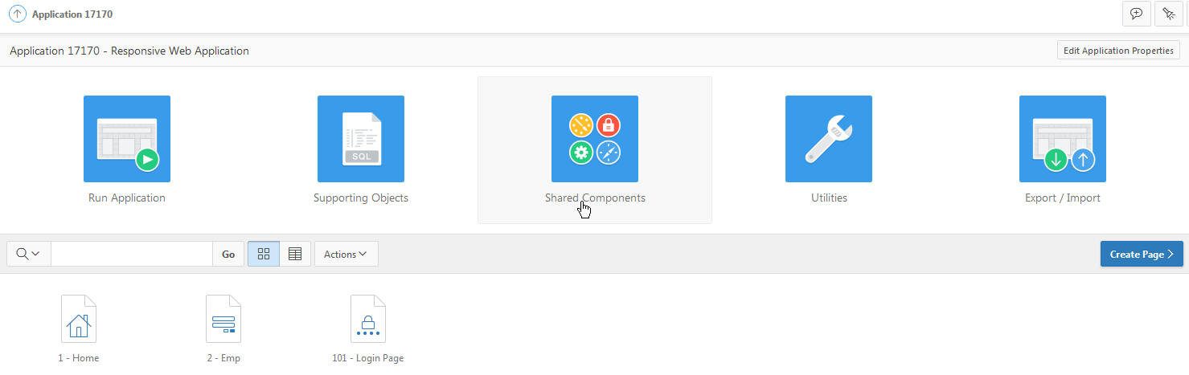
Task: Open the 101 - Login Page icon
Action: coord(368,319)
